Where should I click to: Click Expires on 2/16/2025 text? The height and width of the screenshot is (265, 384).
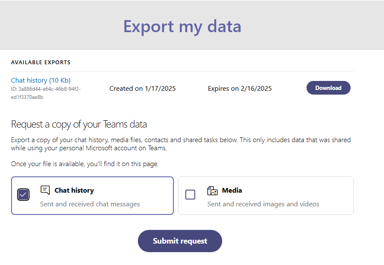240,89
